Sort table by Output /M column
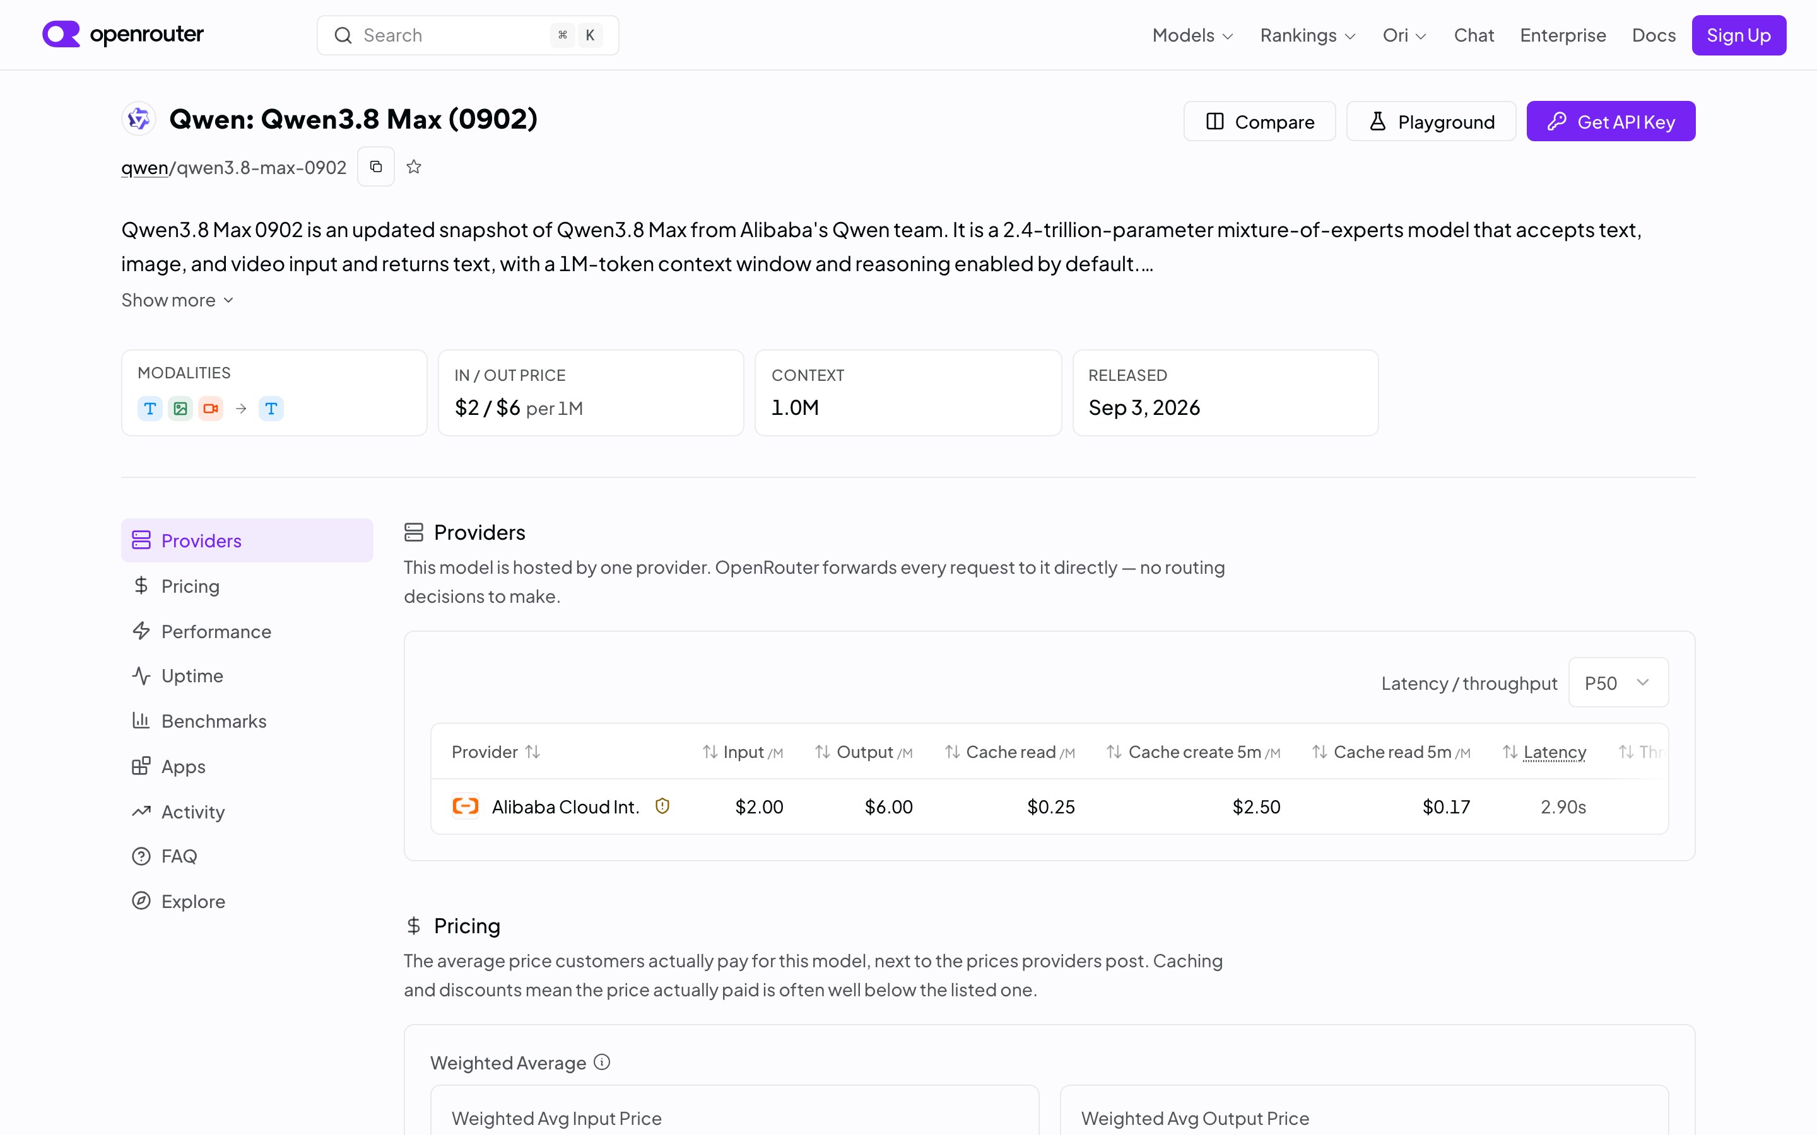This screenshot has height=1135, width=1817. [x=864, y=752]
